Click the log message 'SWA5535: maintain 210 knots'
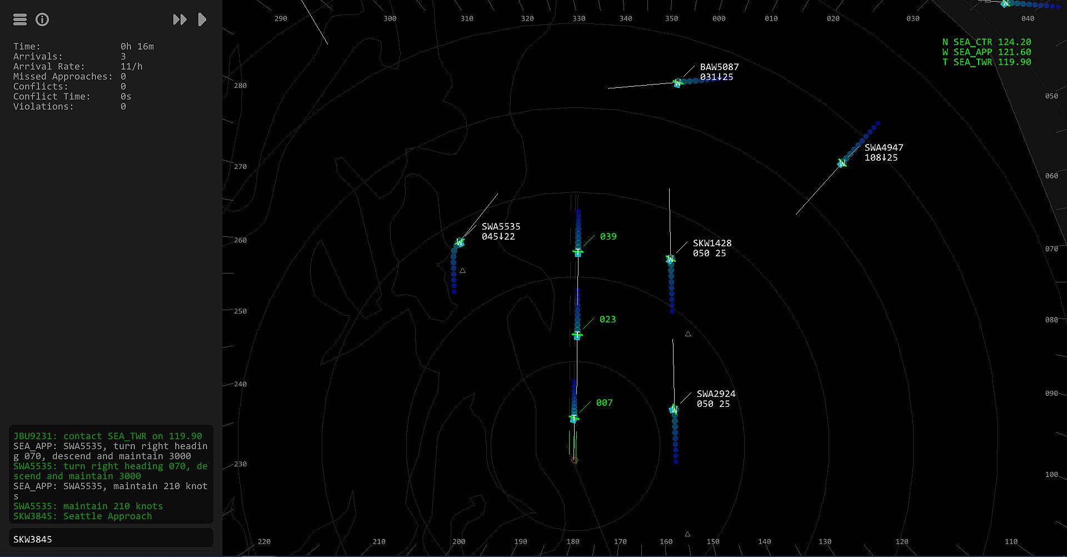1067x557 pixels. click(x=88, y=506)
